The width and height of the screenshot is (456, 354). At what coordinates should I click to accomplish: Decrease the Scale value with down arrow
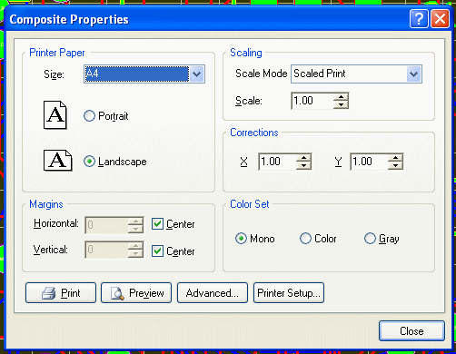(342, 104)
